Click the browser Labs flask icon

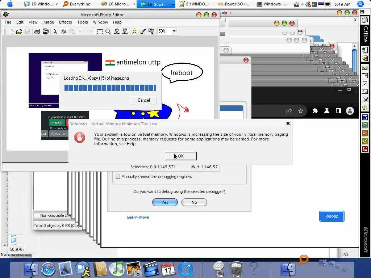pos(327,111)
